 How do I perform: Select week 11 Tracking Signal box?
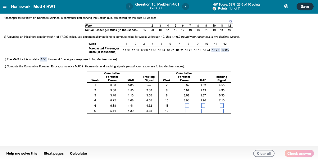point(222,105)
